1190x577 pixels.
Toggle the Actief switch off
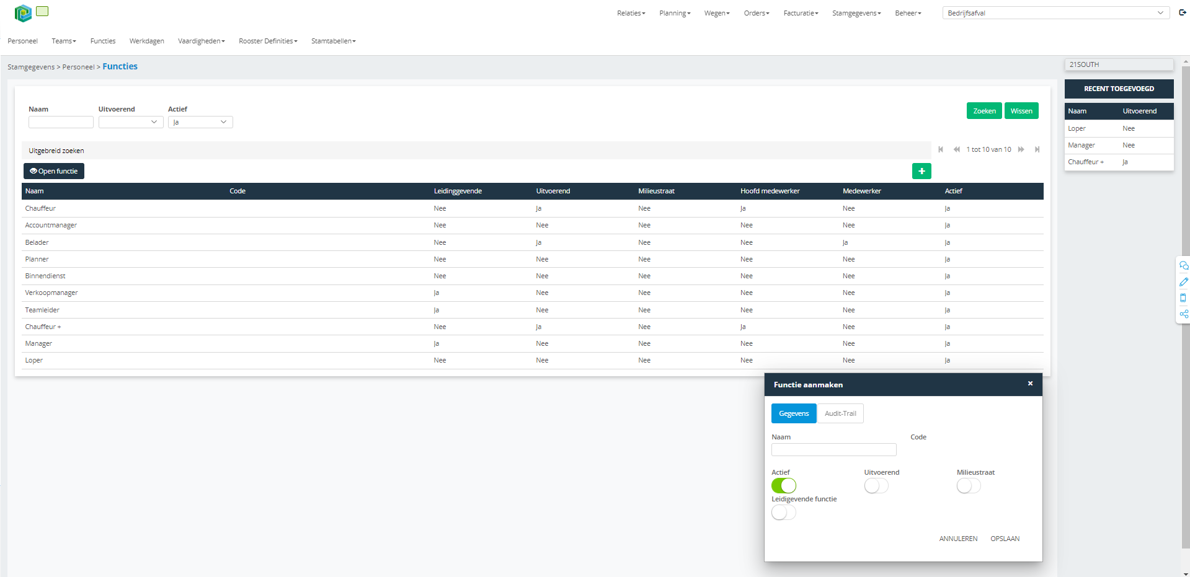(x=784, y=485)
